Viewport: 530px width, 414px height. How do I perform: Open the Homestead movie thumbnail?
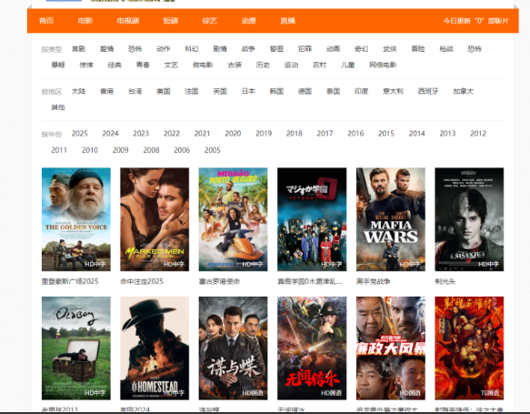click(155, 348)
